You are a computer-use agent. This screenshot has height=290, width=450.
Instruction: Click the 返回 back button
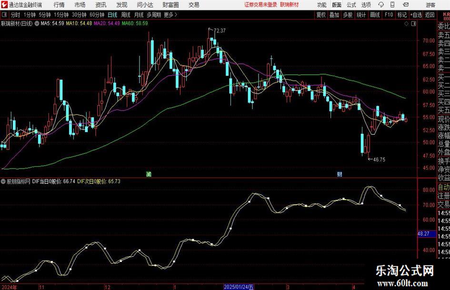point(430,15)
